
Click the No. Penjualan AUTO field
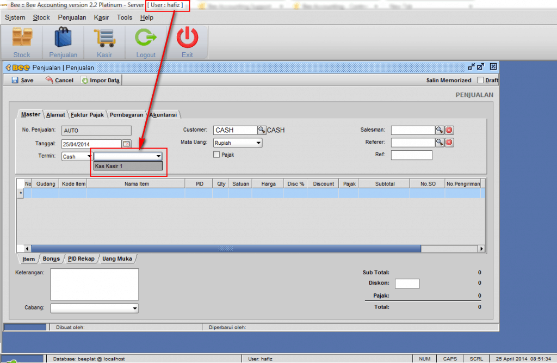click(x=96, y=131)
